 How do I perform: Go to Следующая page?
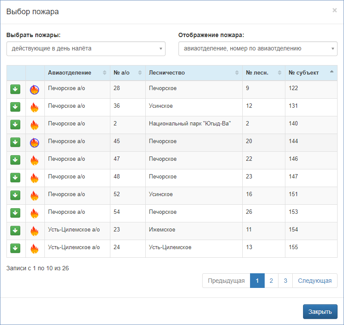tap(315, 281)
